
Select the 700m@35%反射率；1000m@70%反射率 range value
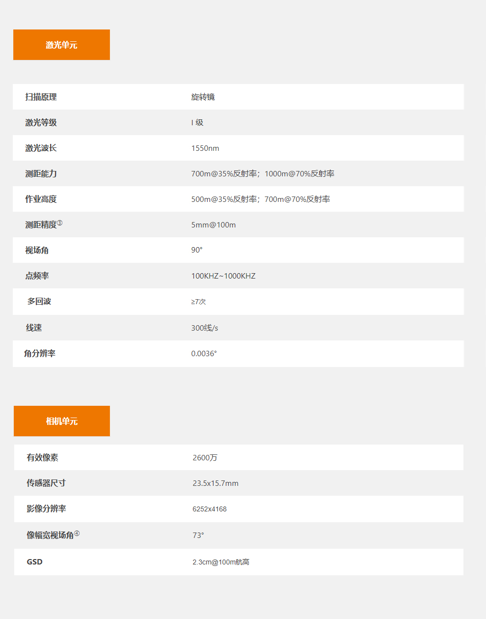tap(263, 174)
